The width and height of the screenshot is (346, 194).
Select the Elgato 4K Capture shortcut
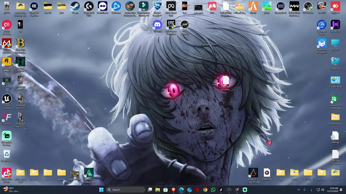[x=34, y=9]
